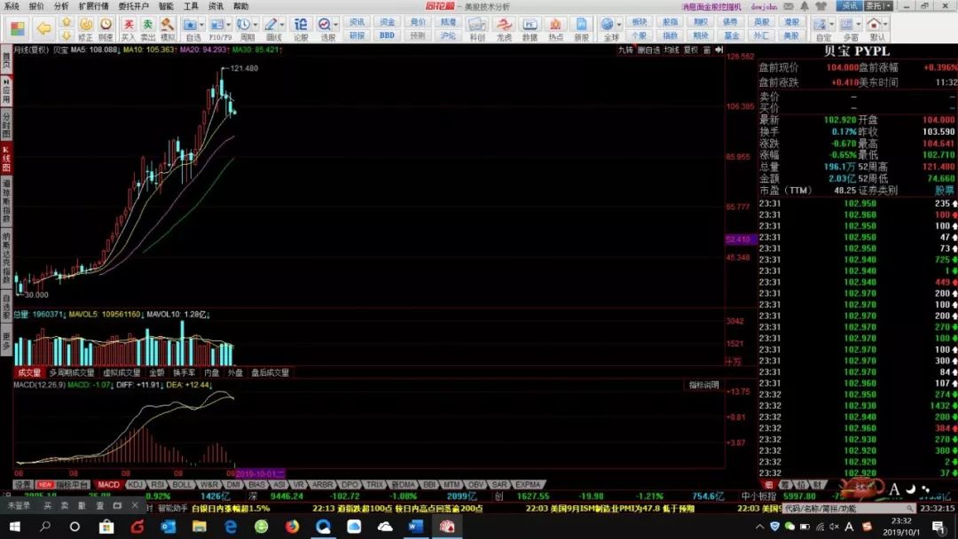Expand the 全球 dropdown arrow
This screenshot has height=539, width=958.
pos(619,25)
